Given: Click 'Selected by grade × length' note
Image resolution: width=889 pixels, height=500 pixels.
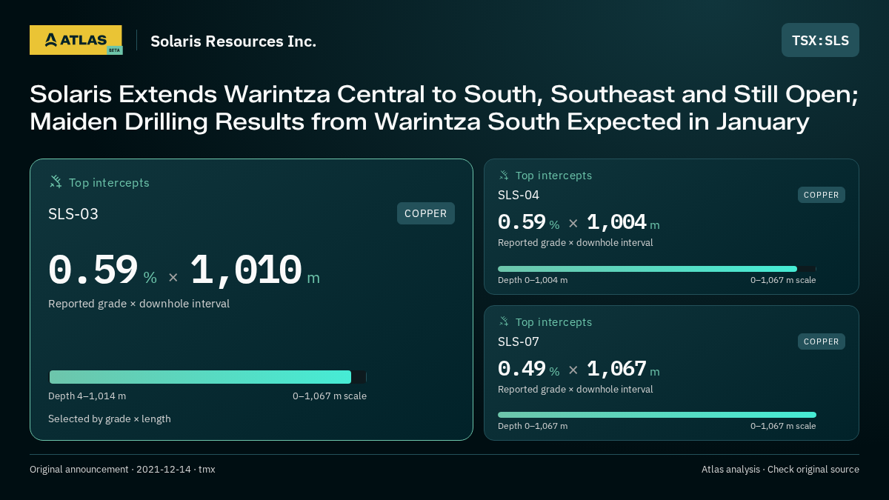Looking at the screenshot, I should pos(110,419).
